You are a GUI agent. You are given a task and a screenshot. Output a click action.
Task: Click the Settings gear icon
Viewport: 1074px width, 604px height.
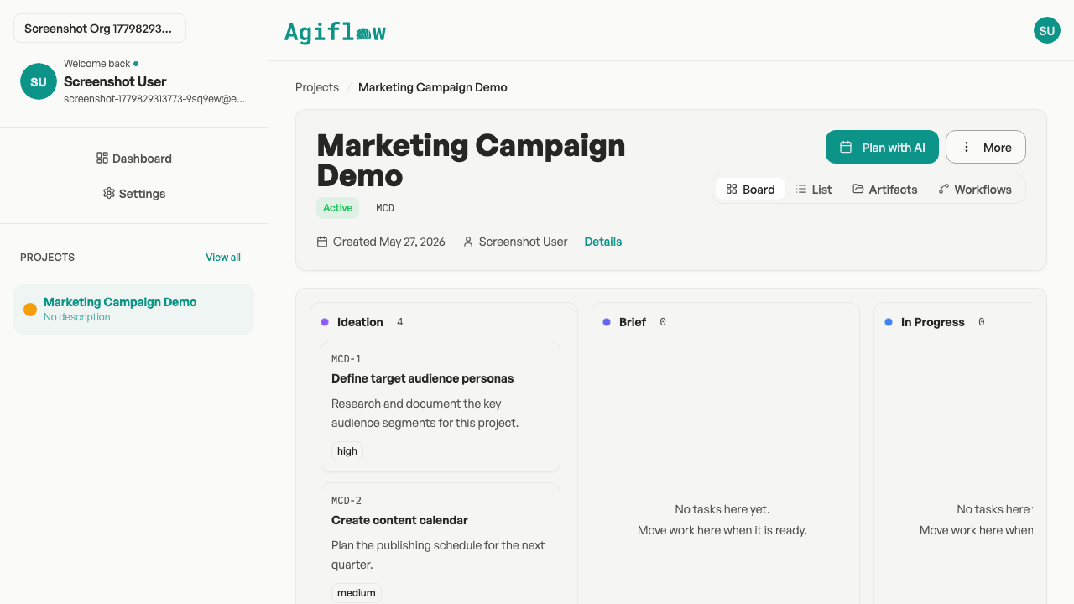[108, 193]
